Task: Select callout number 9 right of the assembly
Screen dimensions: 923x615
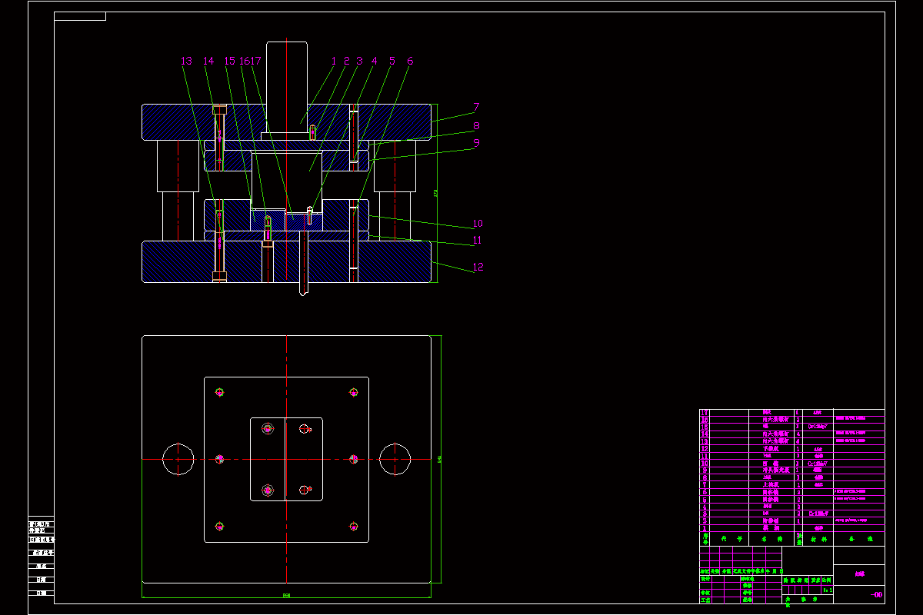Action: pos(477,142)
